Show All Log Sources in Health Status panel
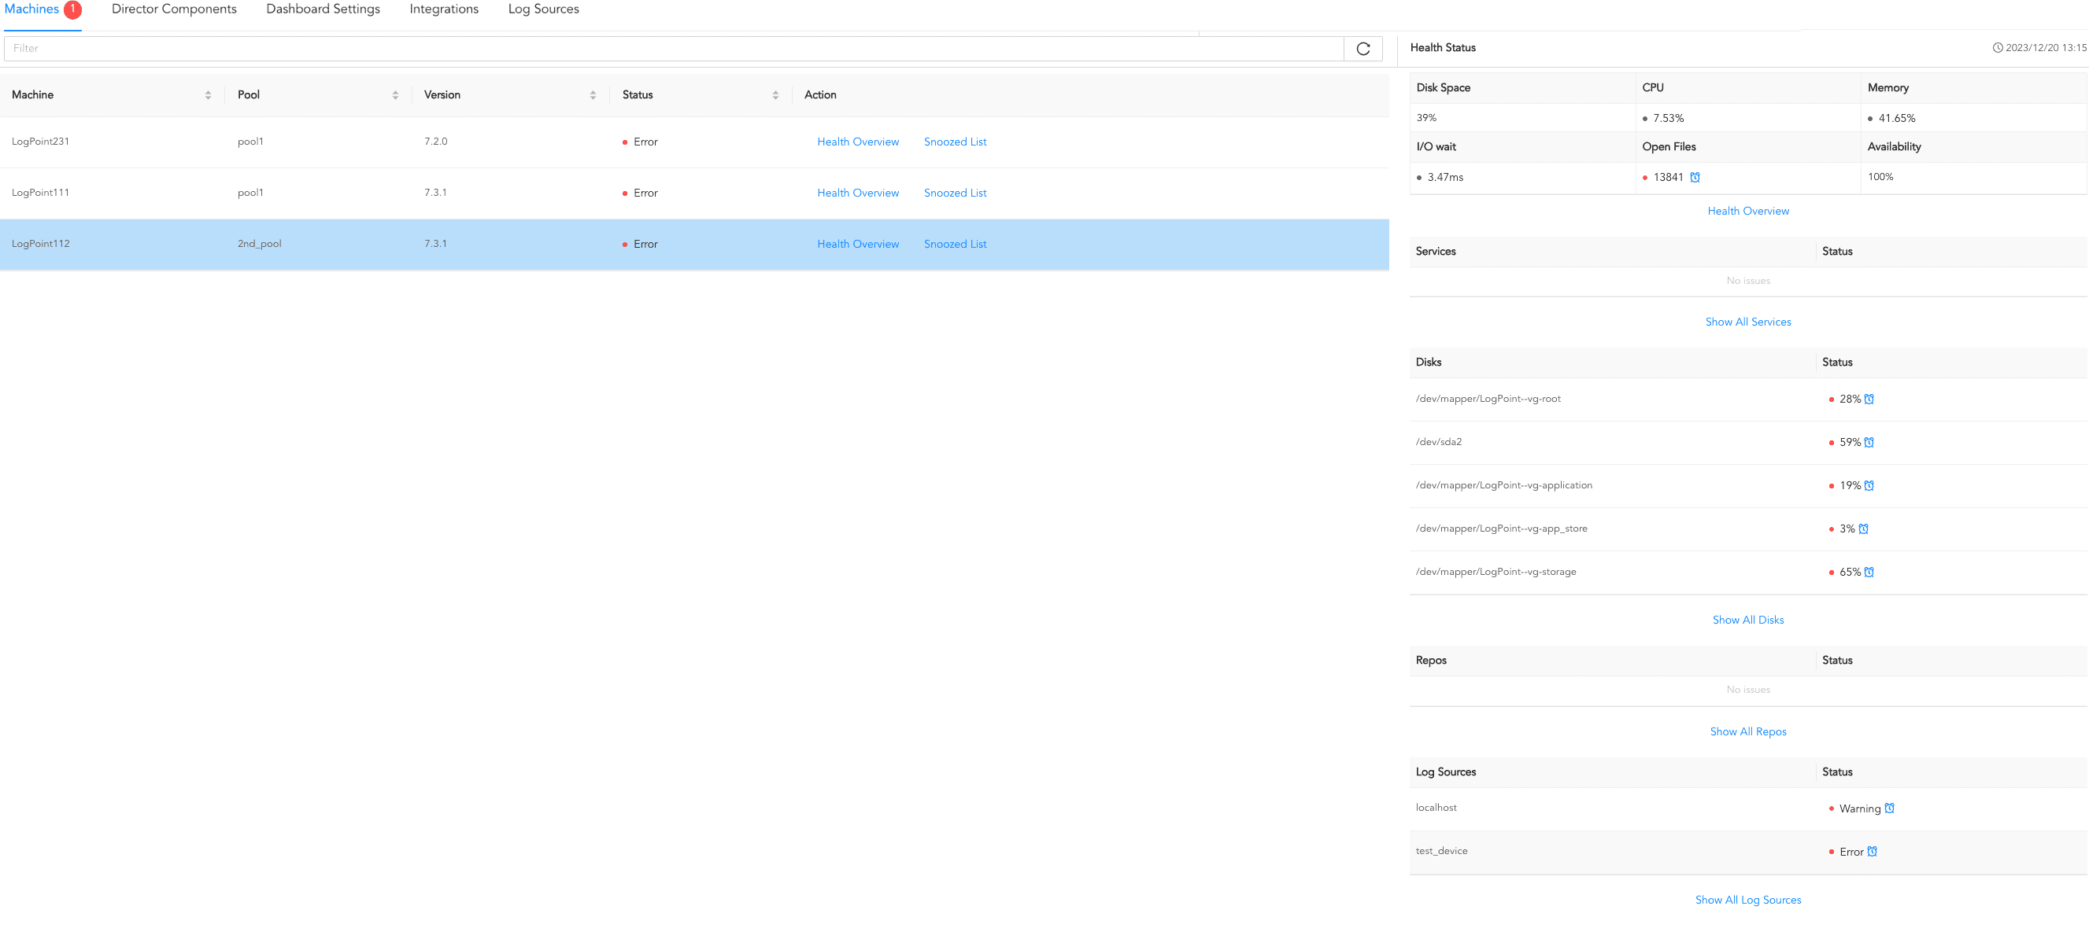 click(1748, 900)
